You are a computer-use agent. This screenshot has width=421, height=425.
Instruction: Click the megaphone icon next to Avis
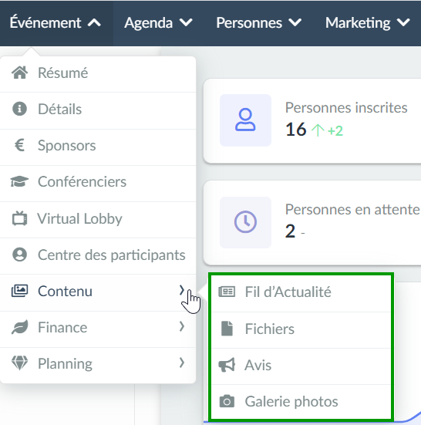[227, 365]
